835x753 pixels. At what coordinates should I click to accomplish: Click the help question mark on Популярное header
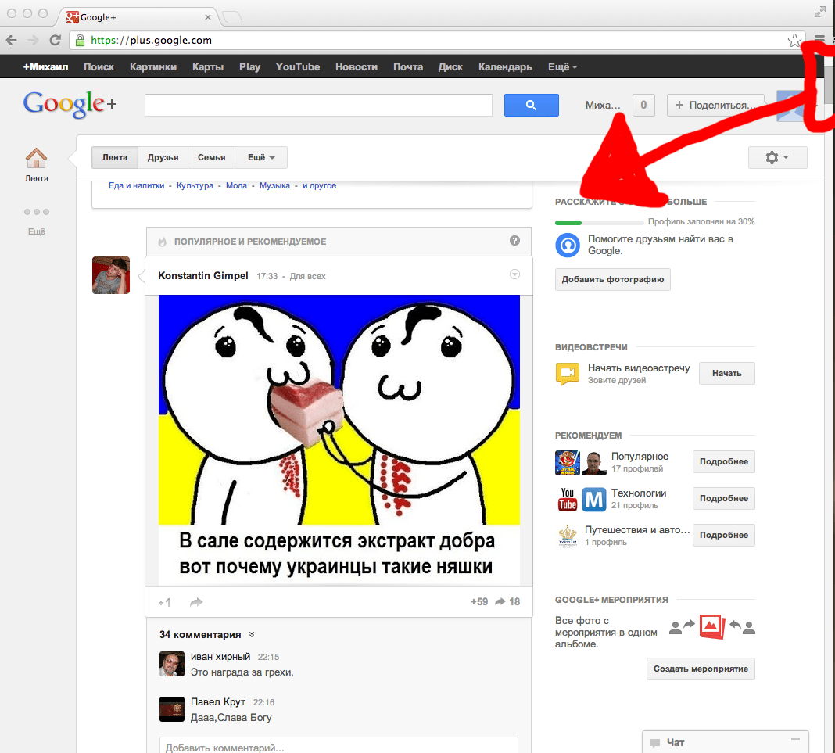pyautogui.click(x=514, y=241)
